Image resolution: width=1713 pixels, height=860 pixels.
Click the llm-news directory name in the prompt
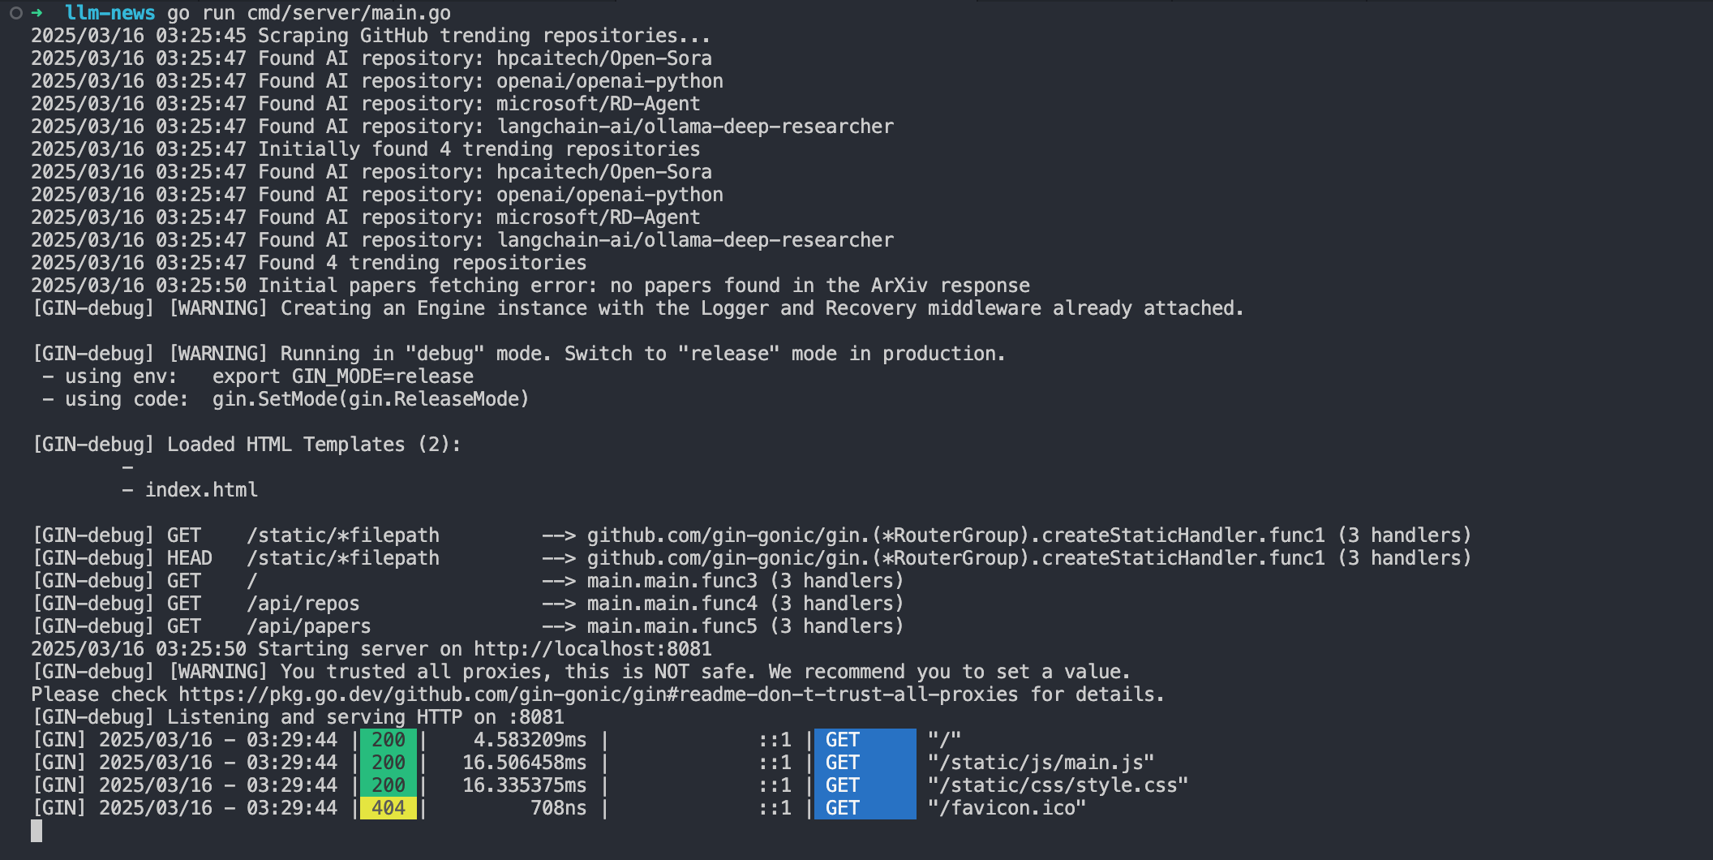click(109, 13)
